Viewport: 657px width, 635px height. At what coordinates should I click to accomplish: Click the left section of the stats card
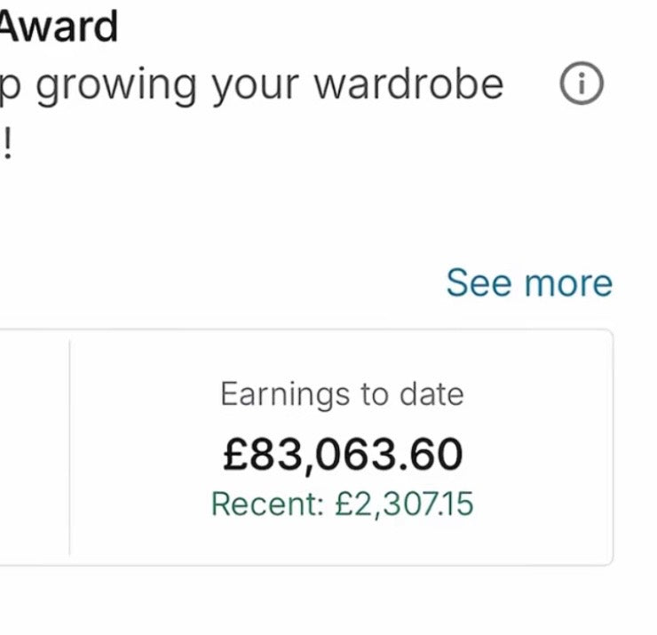tap(34, 447)
